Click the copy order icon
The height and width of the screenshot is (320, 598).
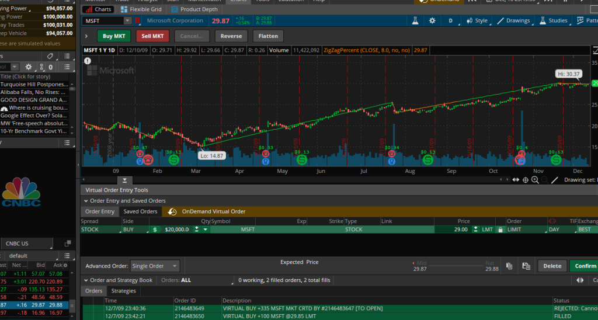point(509,266)
